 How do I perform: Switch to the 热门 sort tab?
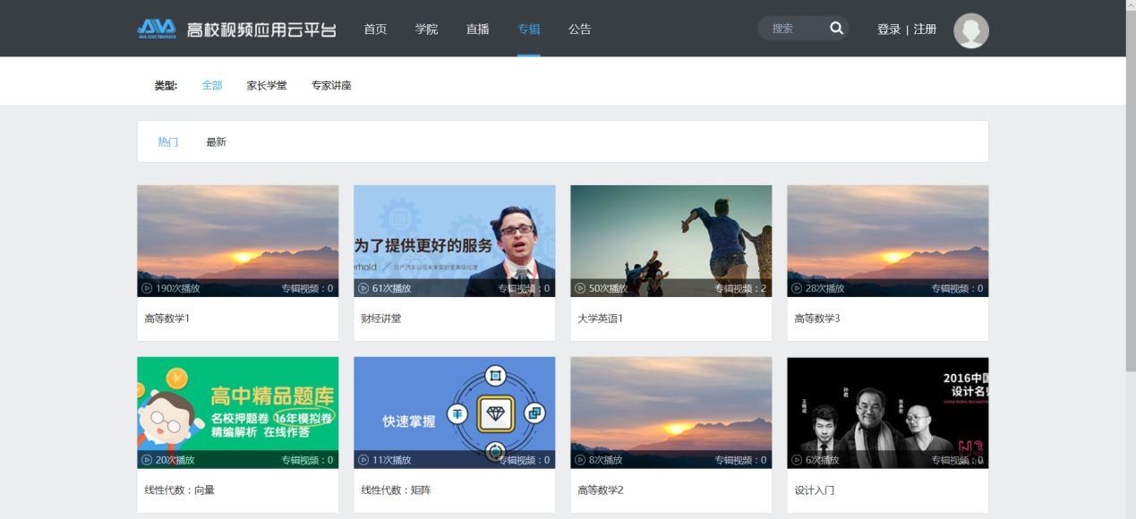tap(168, 141)
